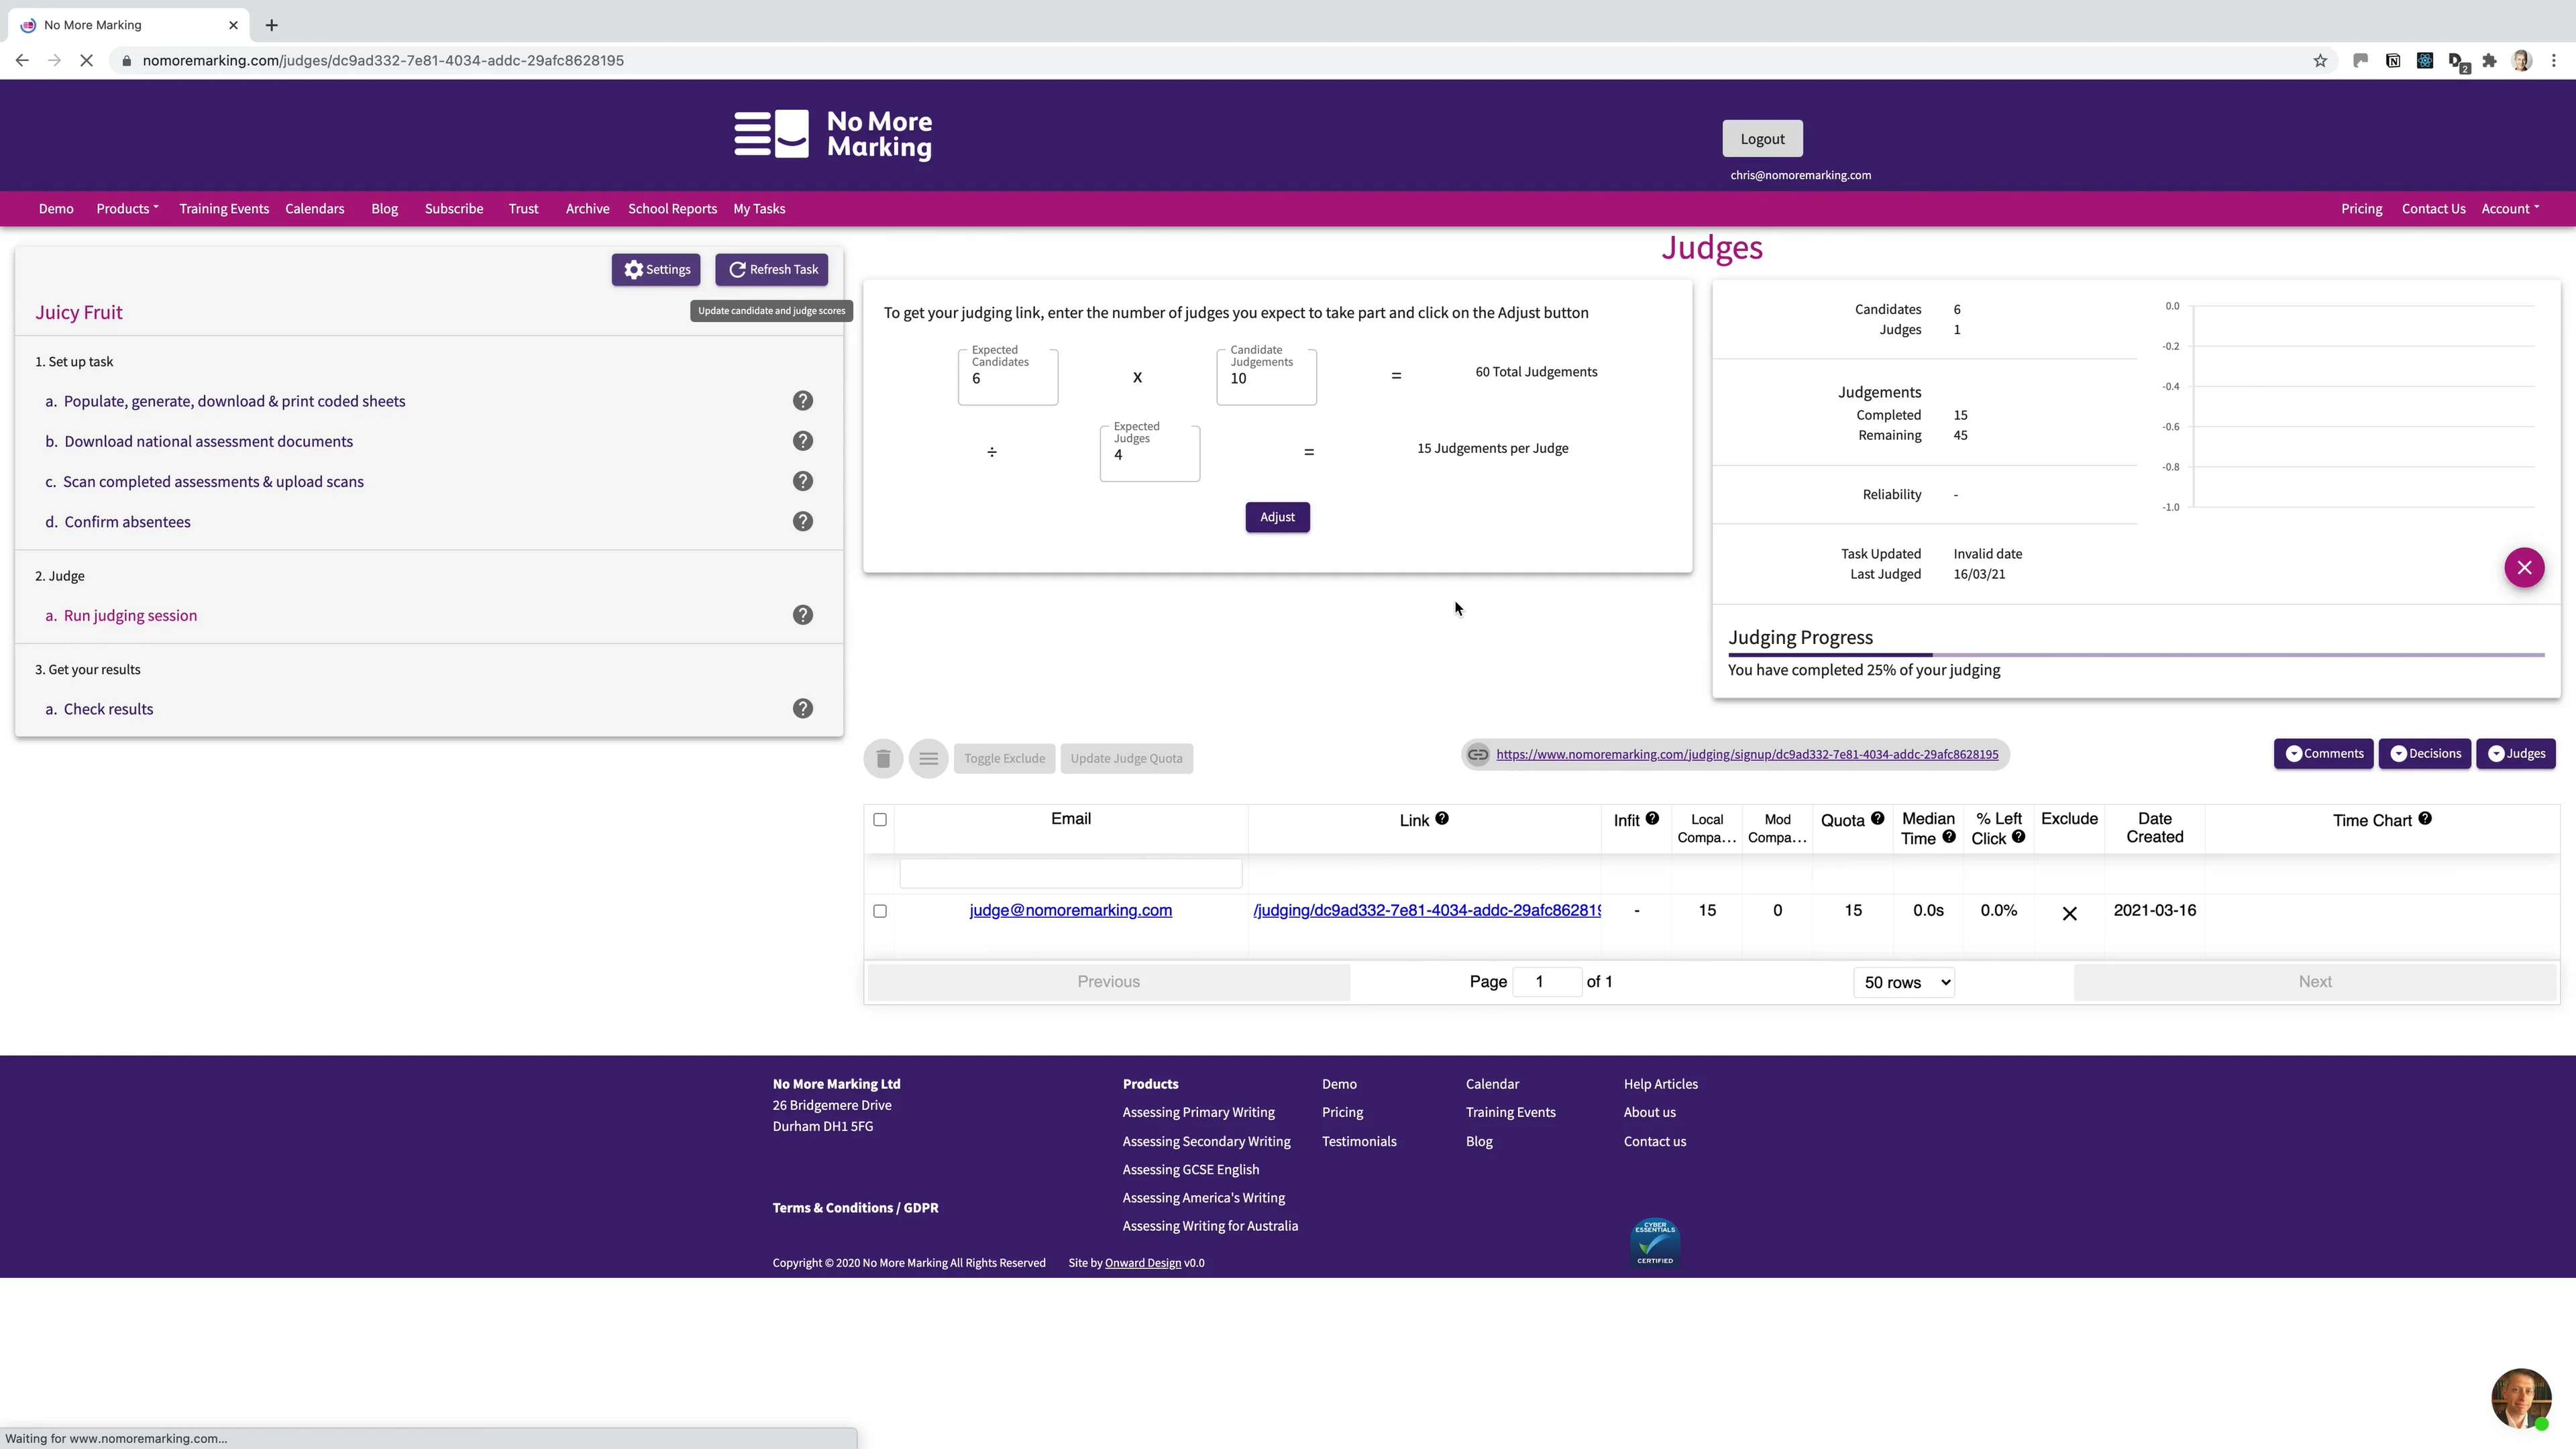Click the help icon beside Run judging session
The width and height of the screenshot is (2576, 1449).
pyautogui.click(x=802, y=615)
